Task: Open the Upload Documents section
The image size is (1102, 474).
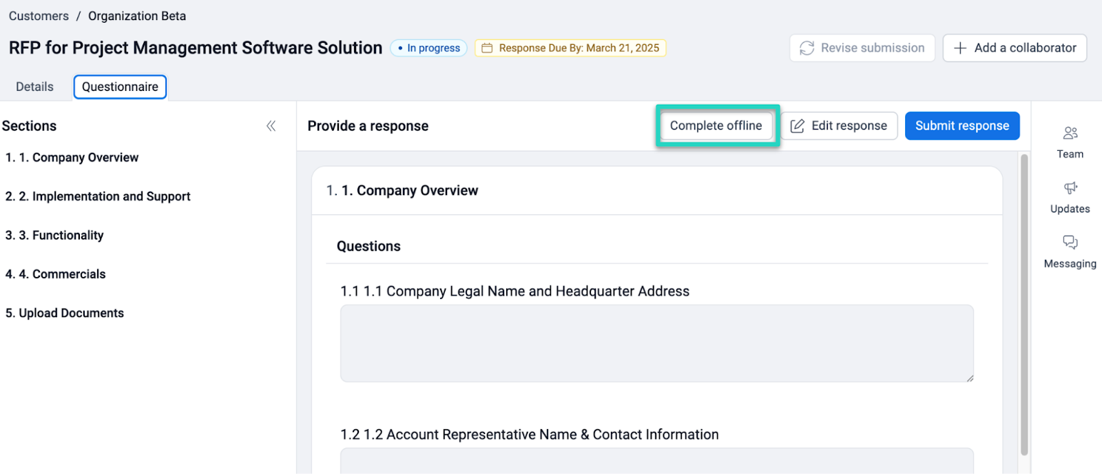Action: (x=65, y=313)
